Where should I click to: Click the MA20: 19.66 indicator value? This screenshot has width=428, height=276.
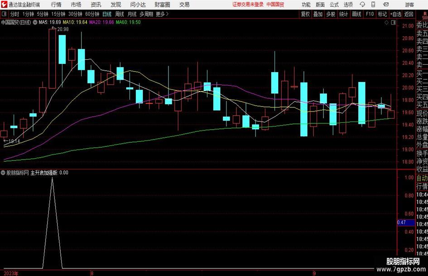pyautogui.click(x=101, y=22)
